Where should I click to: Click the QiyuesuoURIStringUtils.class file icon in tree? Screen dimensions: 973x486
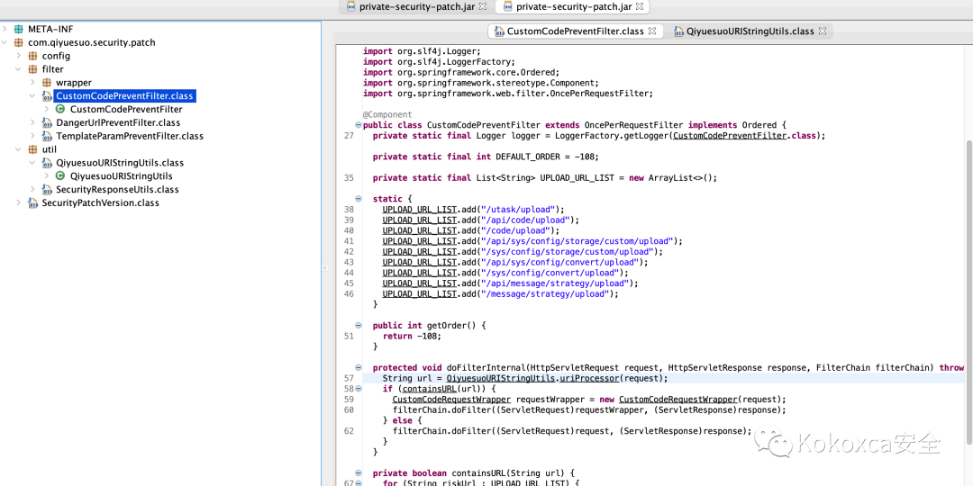click(47, 163)
